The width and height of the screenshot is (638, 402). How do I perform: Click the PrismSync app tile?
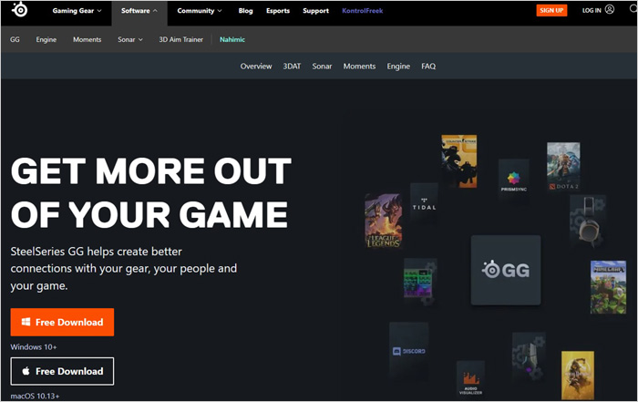[514, 180]
